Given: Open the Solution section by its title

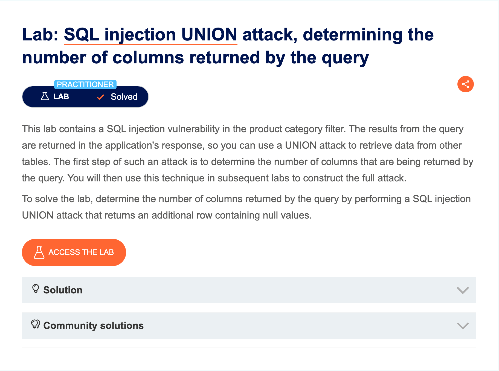Looking at the screenshot, I should 63,290.
